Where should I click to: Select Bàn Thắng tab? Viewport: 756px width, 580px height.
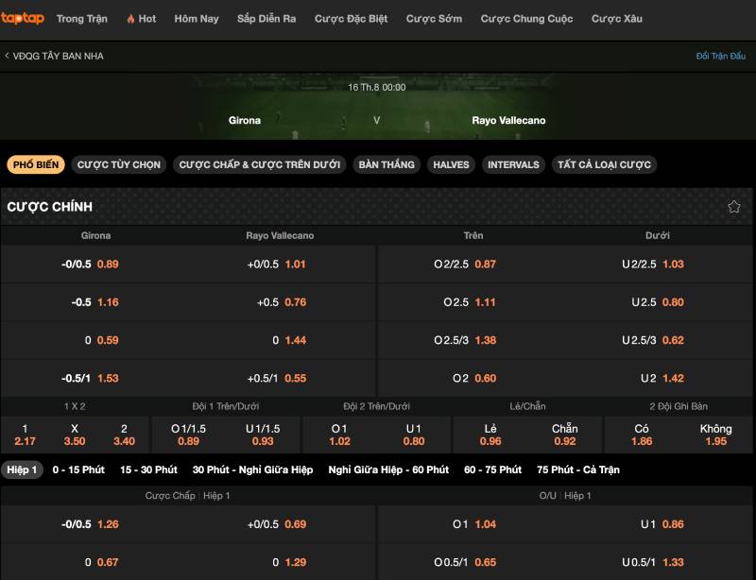(387, 164)
